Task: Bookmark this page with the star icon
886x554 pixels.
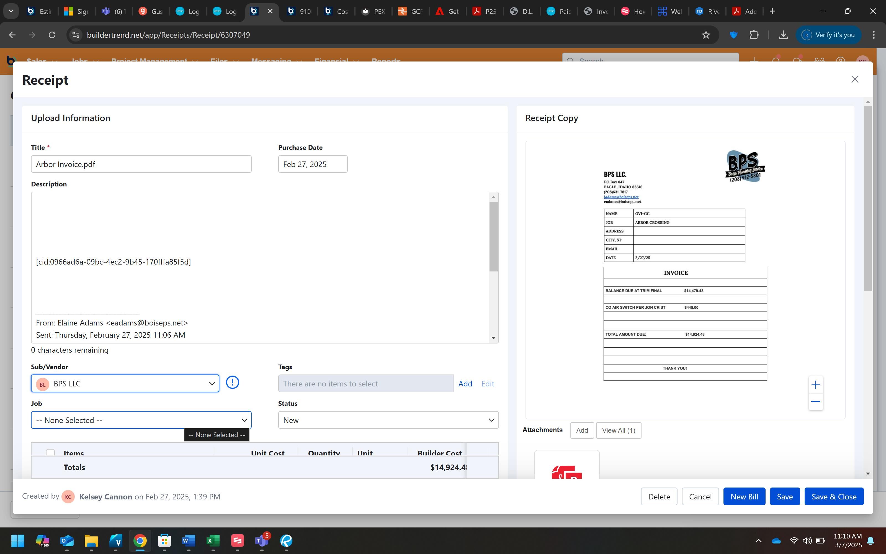Action: pos(706,35)
